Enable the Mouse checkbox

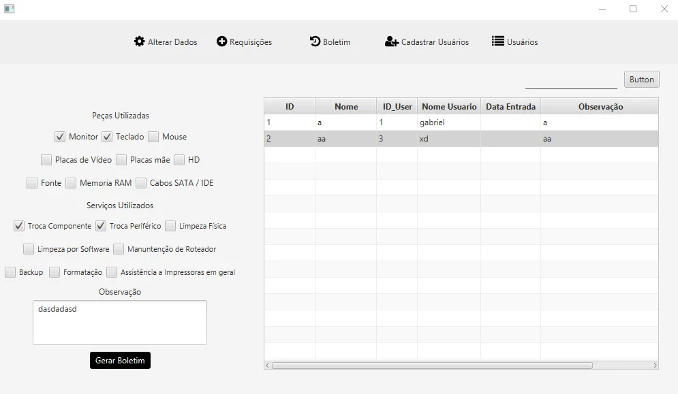click(x=153, y=137)
